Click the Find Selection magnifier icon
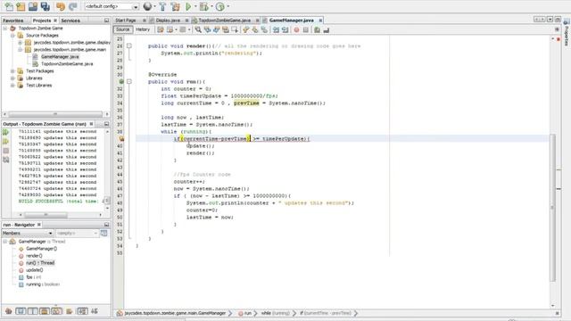Screen dimensions: 571x321 tap(198, 29)
